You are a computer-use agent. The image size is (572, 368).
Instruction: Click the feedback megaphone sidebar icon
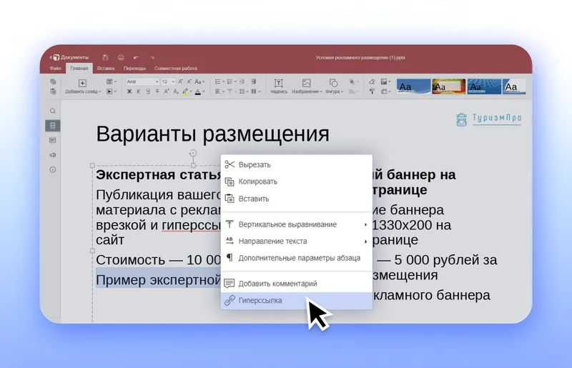pos(52,155)
